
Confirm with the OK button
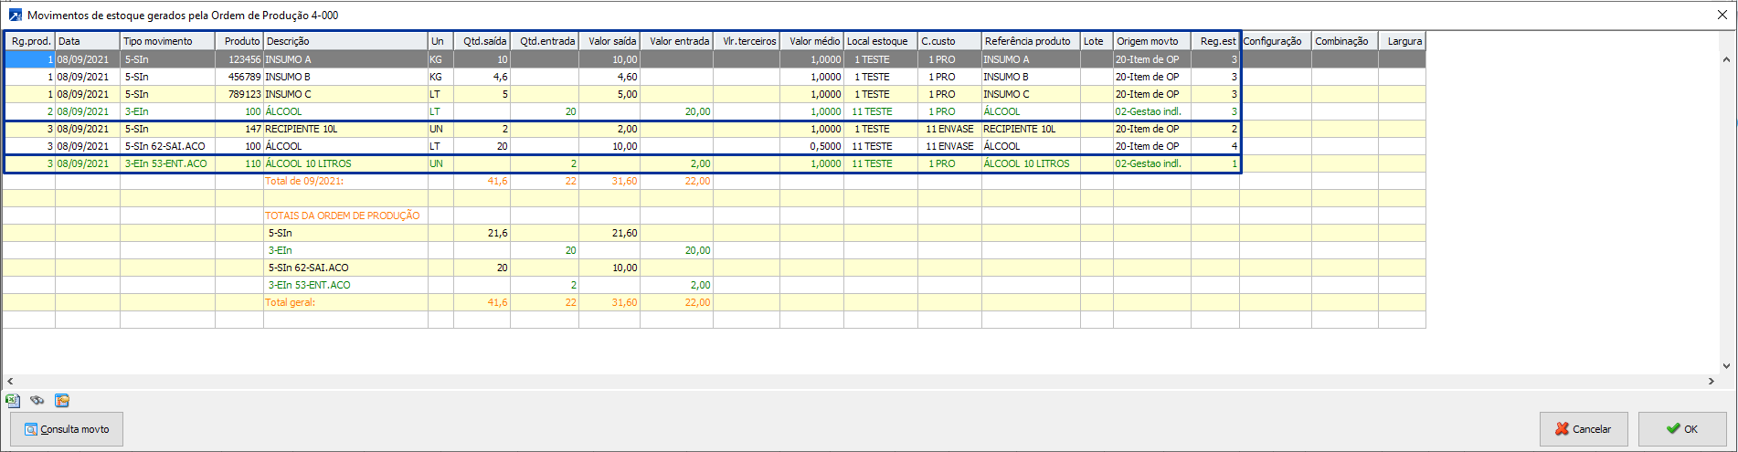pyautogui.click(x=1681, y=429)
